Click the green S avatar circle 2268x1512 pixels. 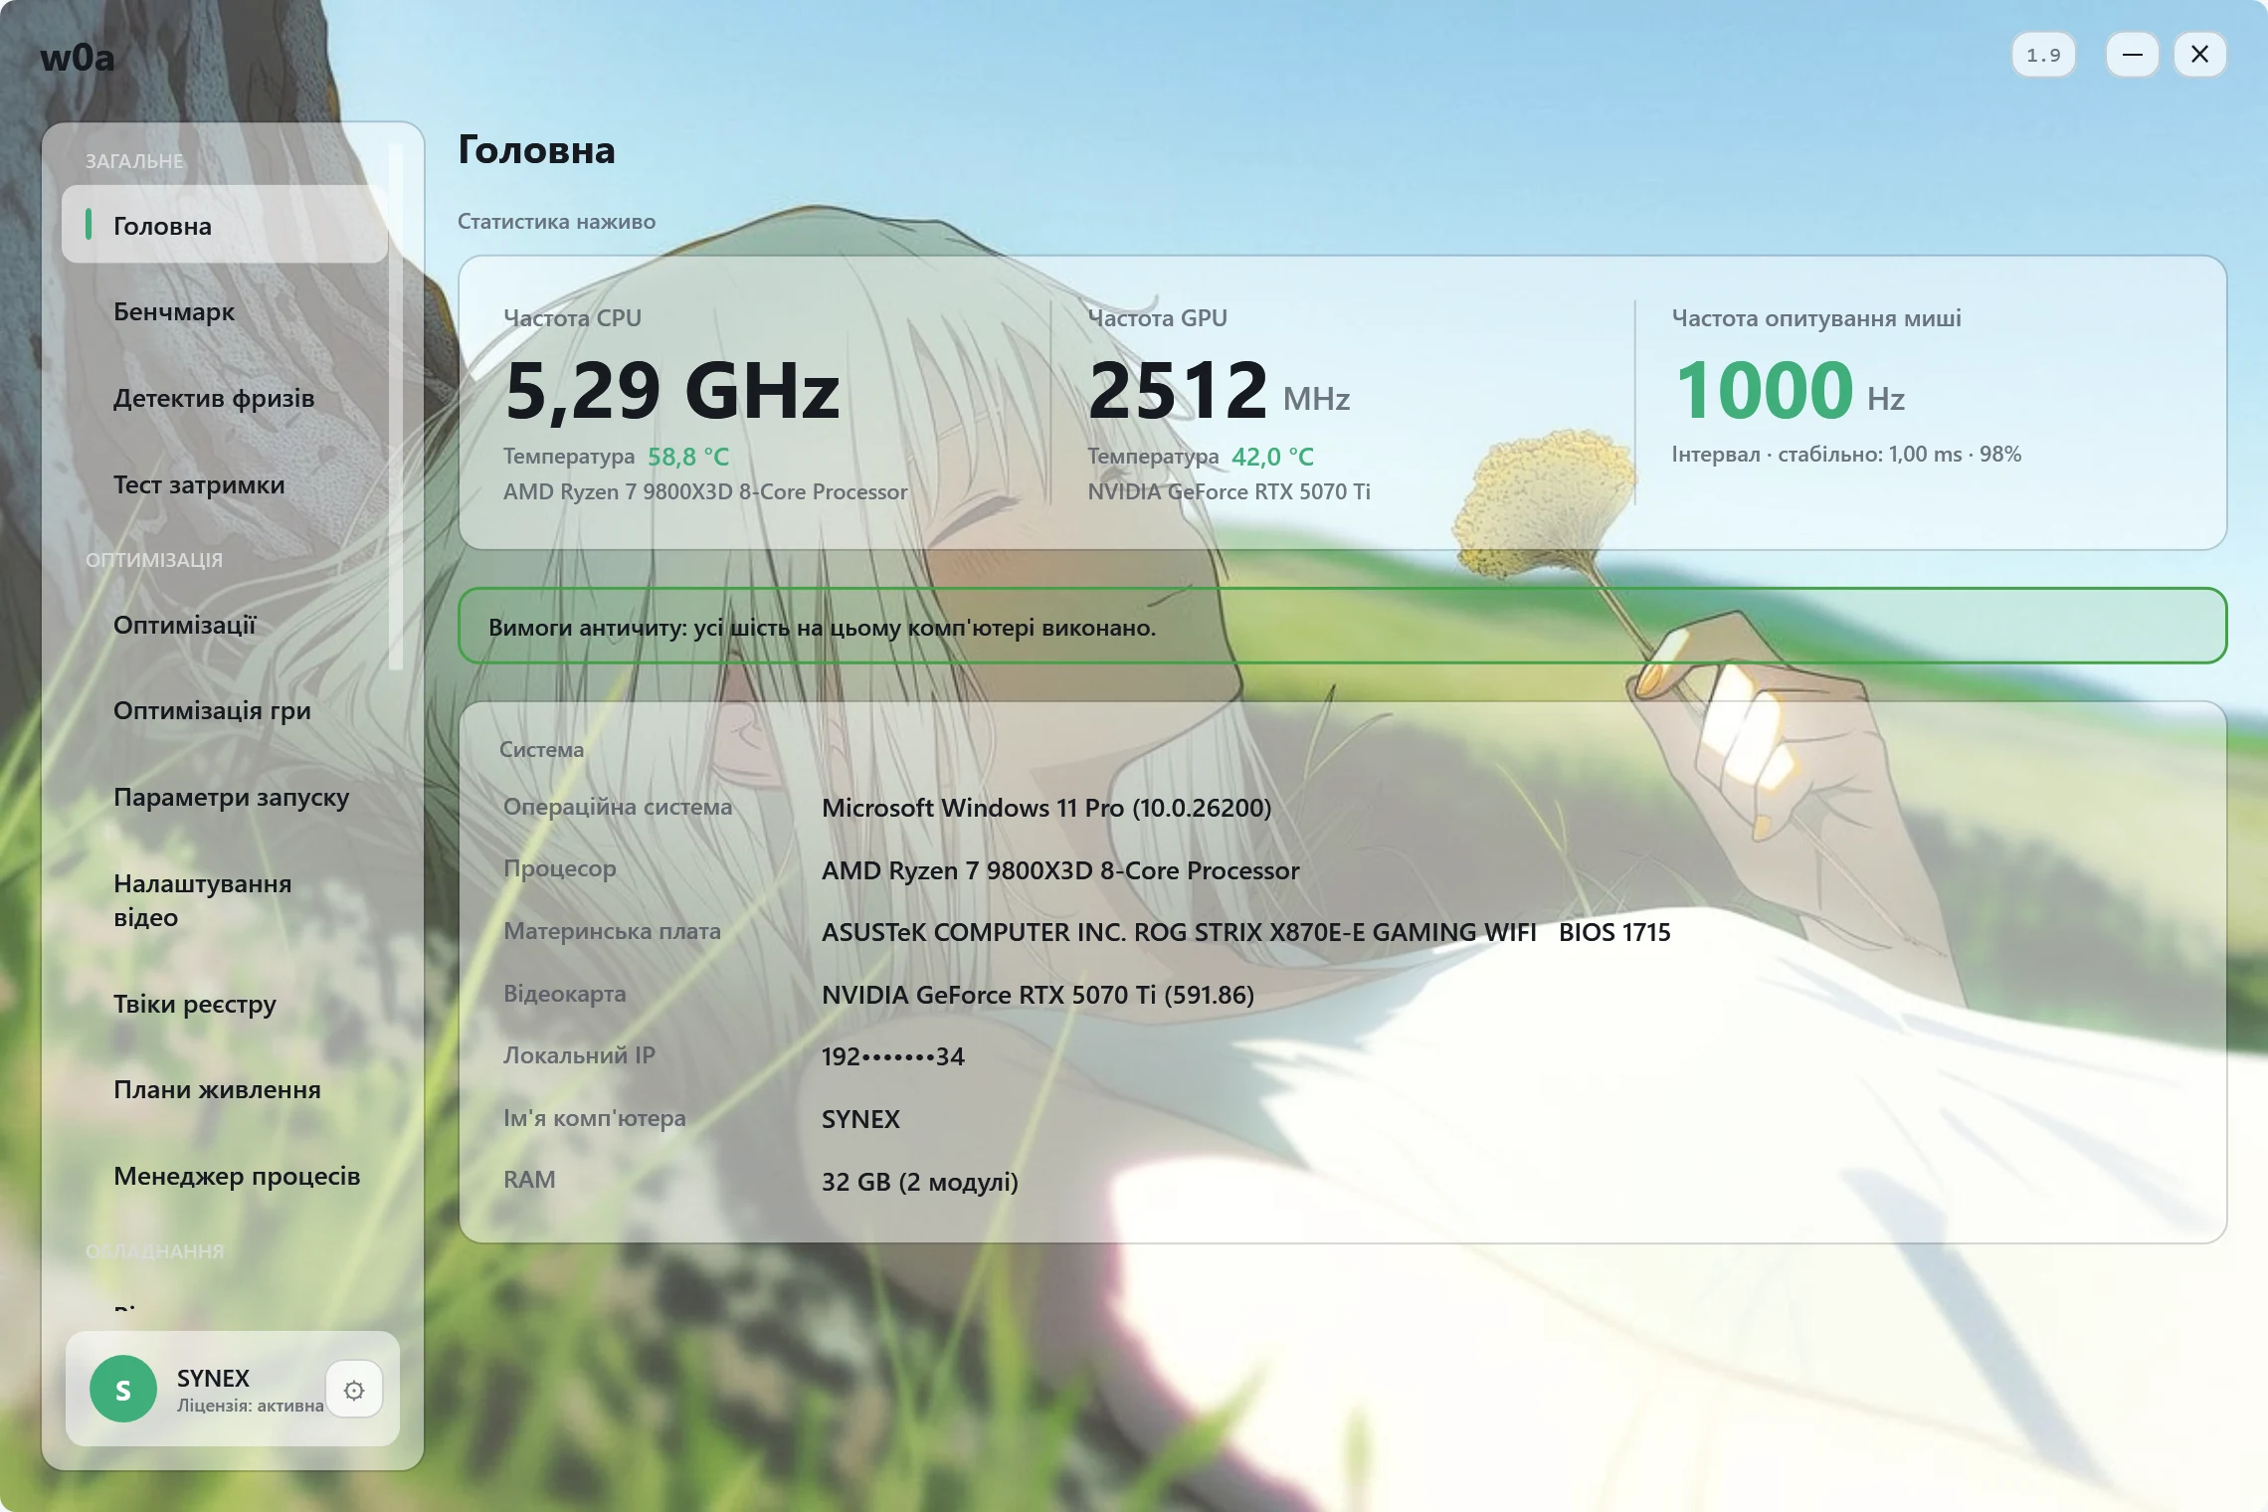point(123,1389)
